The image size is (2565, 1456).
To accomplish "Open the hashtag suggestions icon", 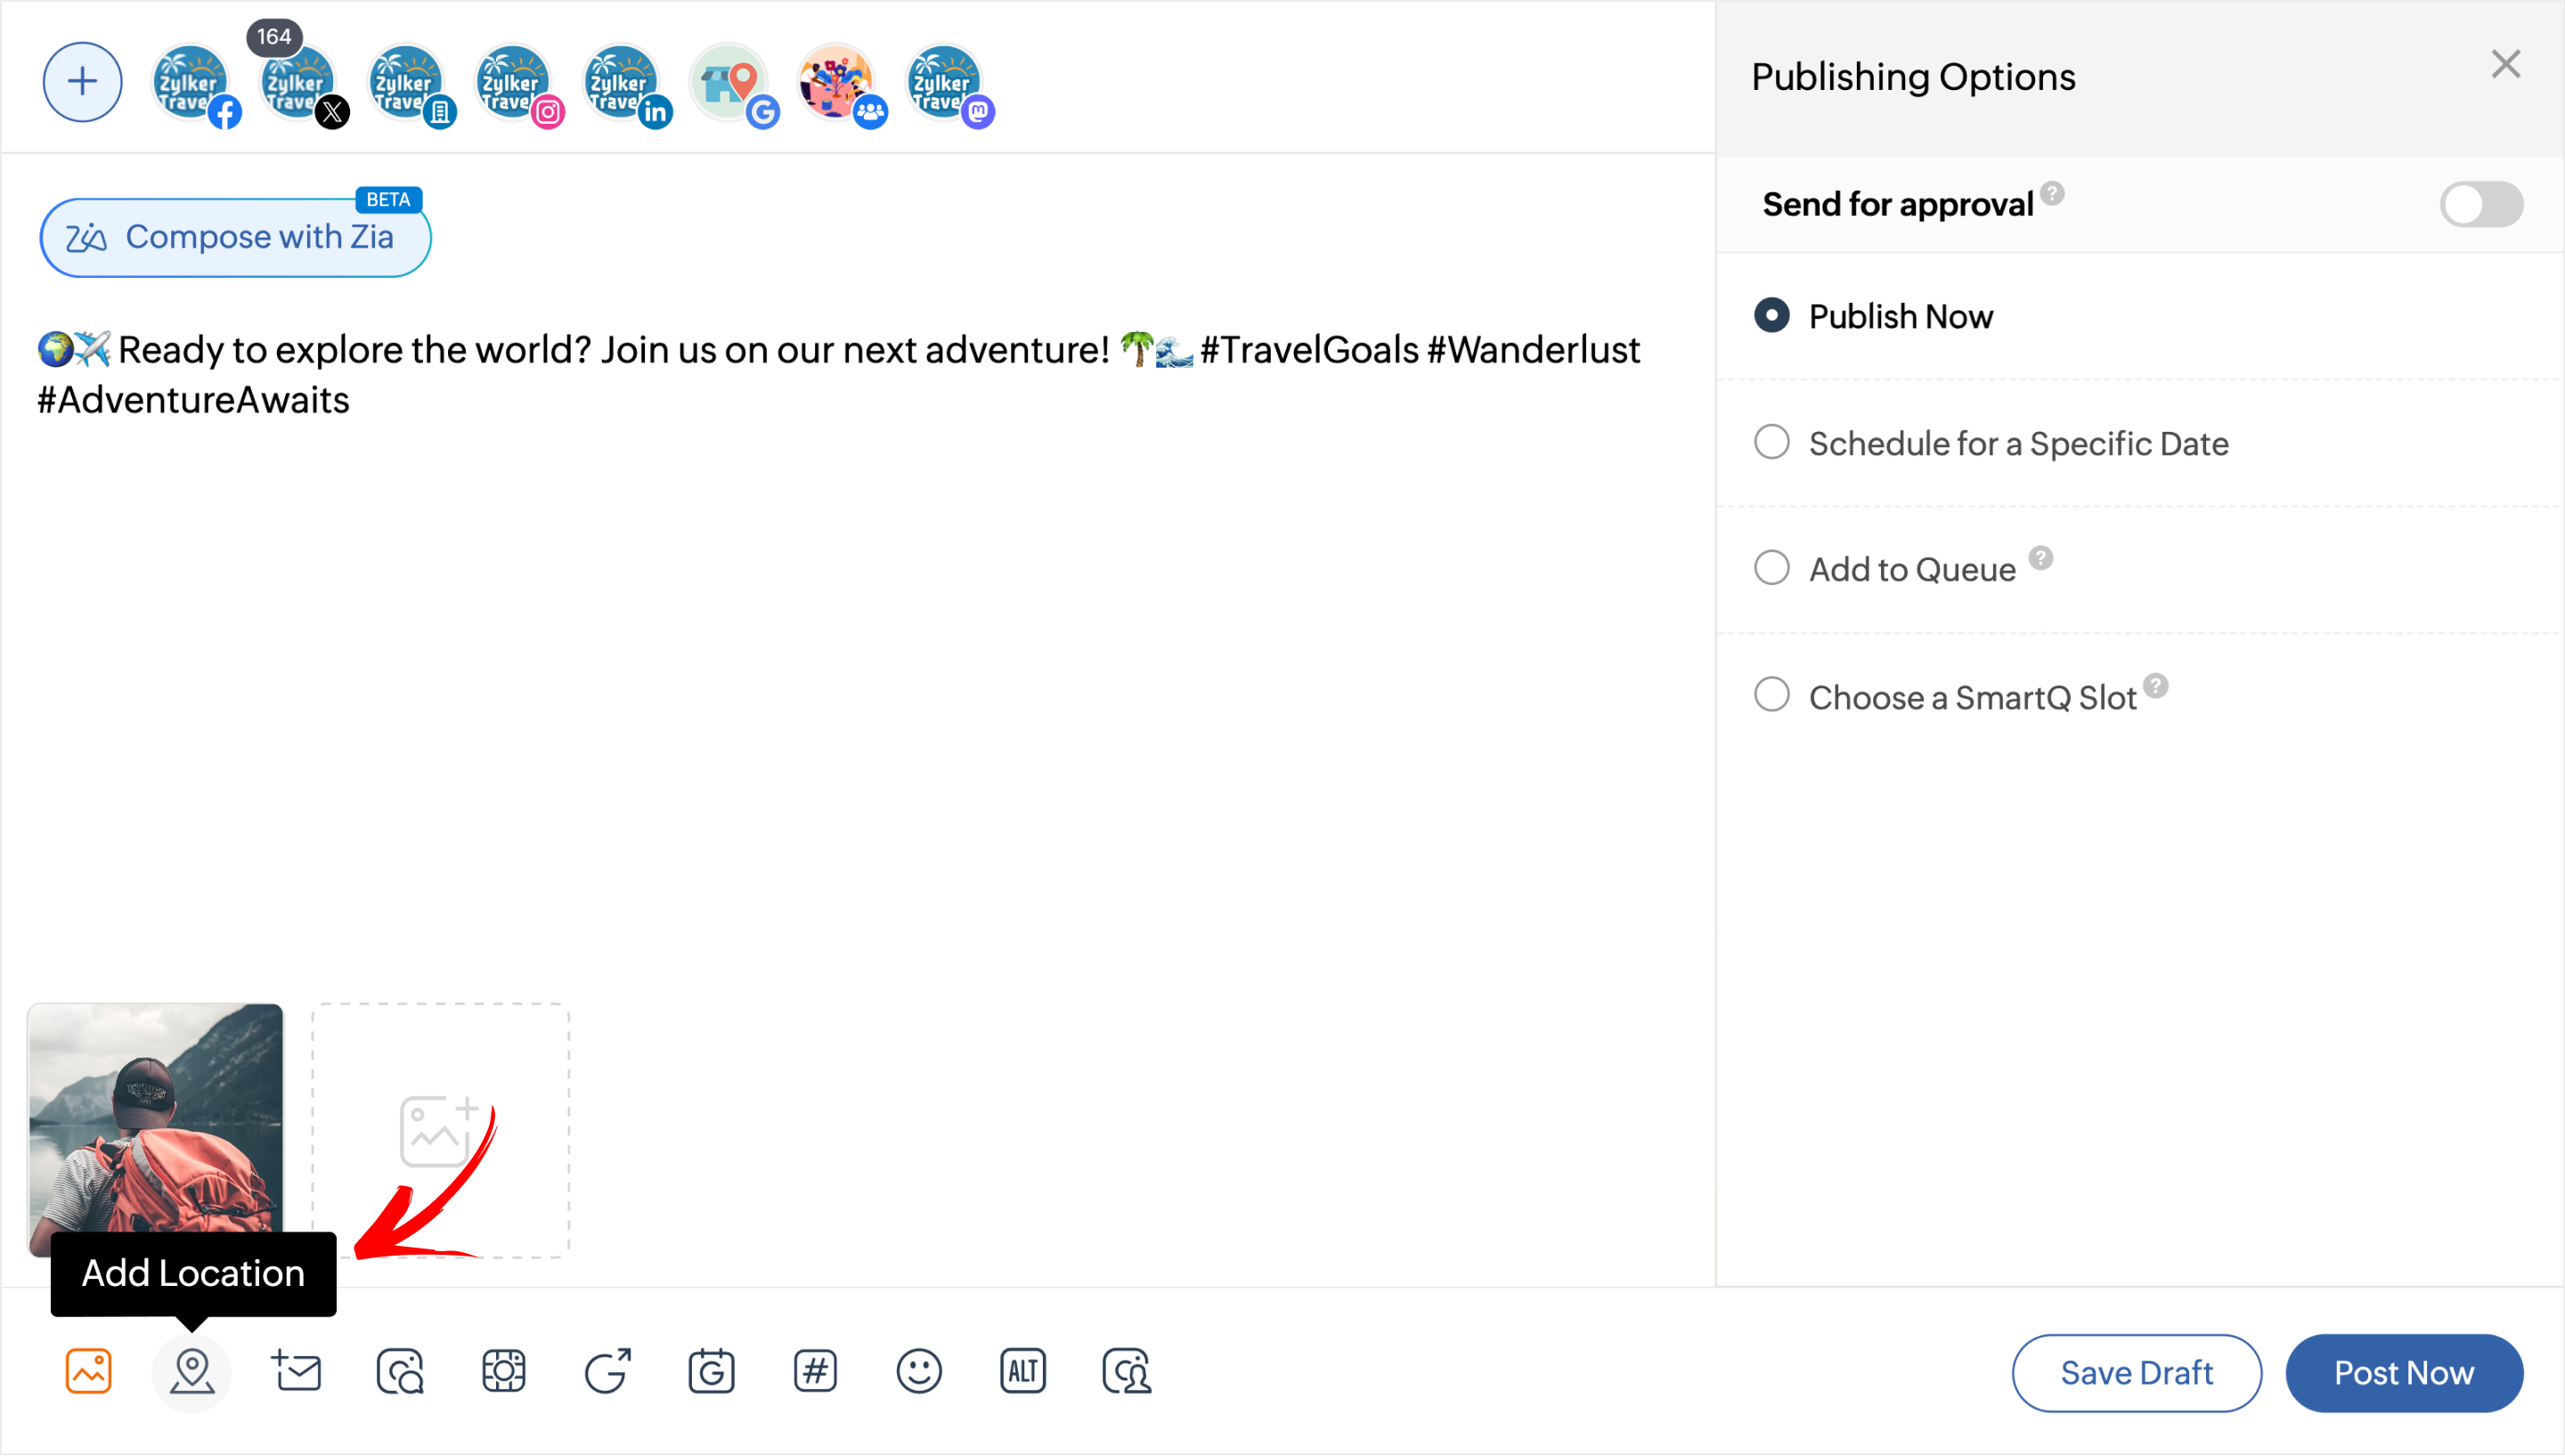I will [x=815, y=1371].
